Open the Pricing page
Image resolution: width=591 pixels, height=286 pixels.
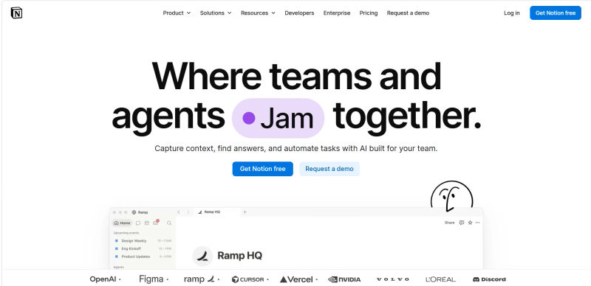pos(368,13)
